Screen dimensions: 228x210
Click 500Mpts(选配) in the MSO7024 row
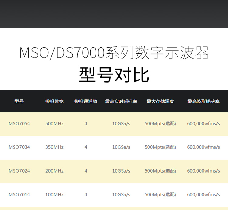(x=160, y=171)
